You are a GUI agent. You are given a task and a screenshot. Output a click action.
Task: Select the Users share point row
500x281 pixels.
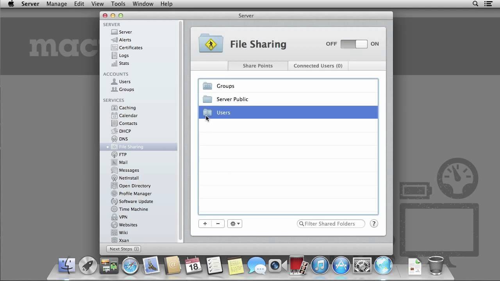288,112
